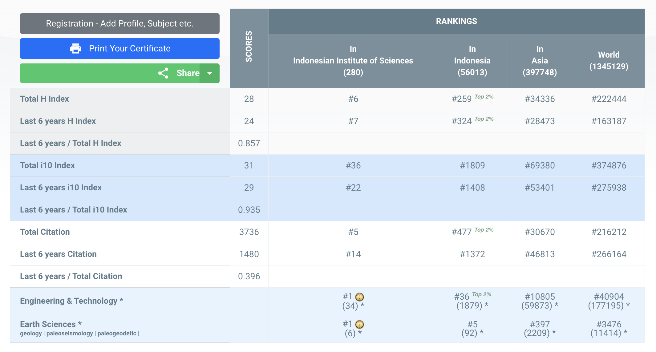The width and height of the screenshot is (656, 352).
Task: Select the Total Citation row label
Action: [45, 232]
